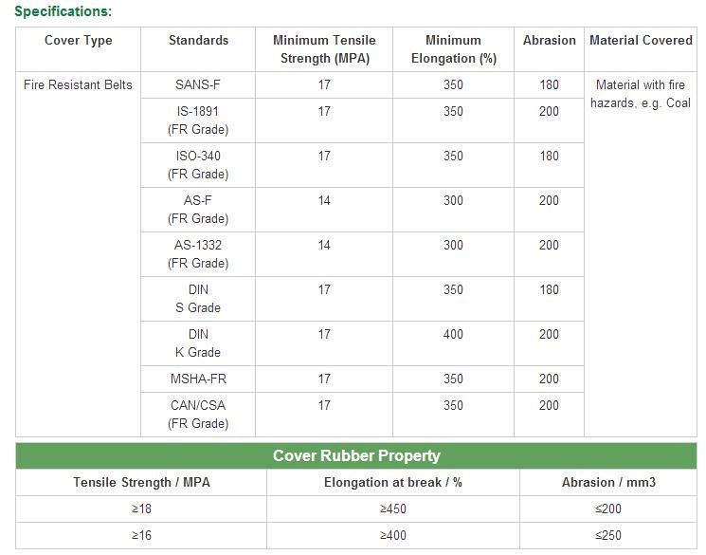The image size is (706, 555).
Task: Select the Cover Type column header
Action: point(78,40)
